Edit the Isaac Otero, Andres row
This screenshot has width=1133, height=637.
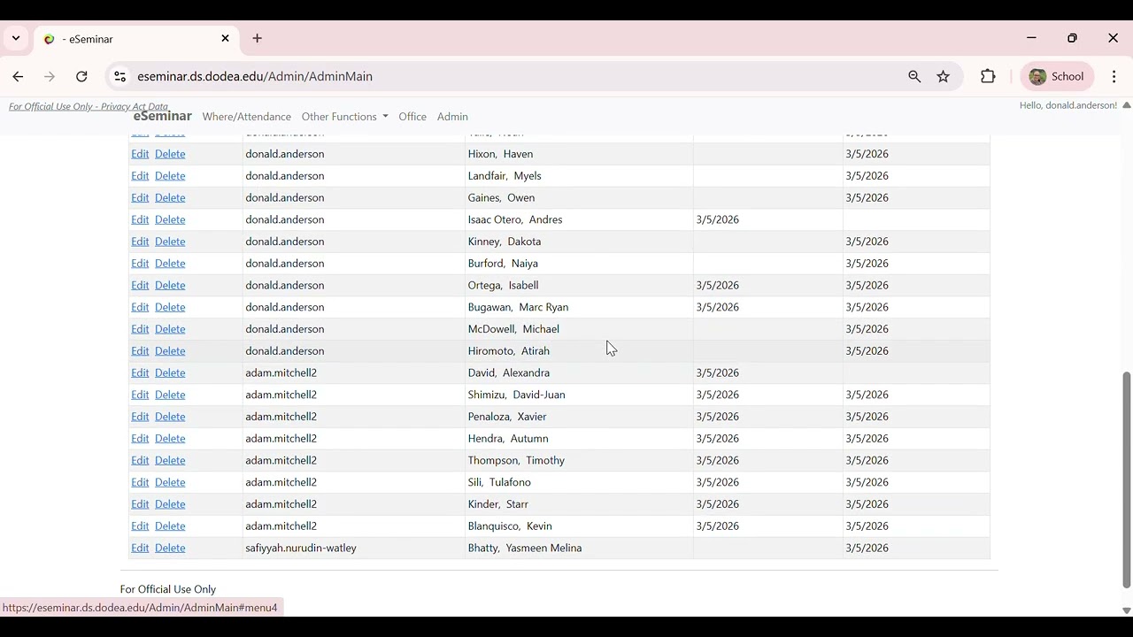pos(140,219)
